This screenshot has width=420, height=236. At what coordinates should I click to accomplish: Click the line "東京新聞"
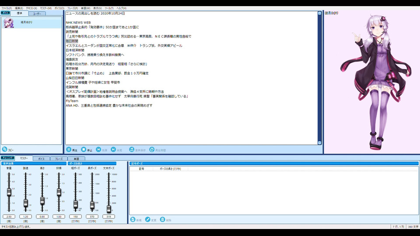[x=72, y=69]
